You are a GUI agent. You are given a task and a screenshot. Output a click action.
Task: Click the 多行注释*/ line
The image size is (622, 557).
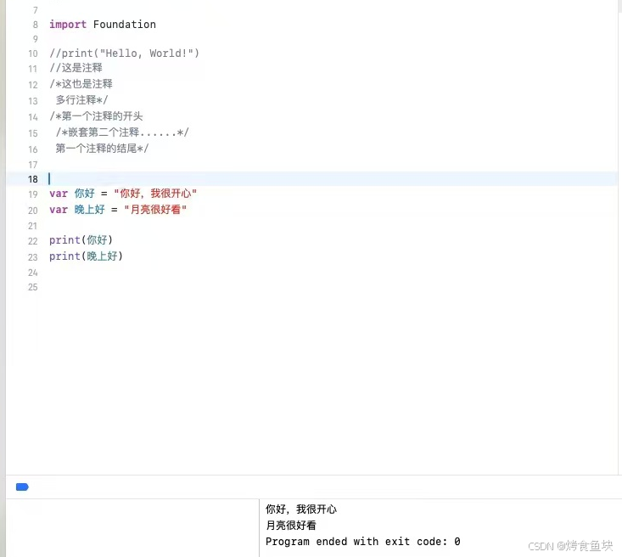tap(81, 100)
